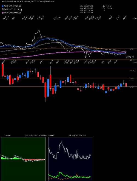
Task: Click the 'Pre H: 2220.00' value
Action: (x=87, y=8)
